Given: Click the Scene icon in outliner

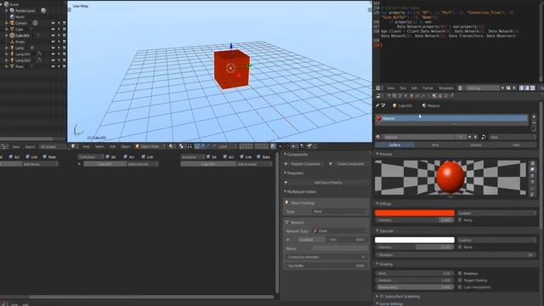Looking at the screenshot, I should pos(6,4).
